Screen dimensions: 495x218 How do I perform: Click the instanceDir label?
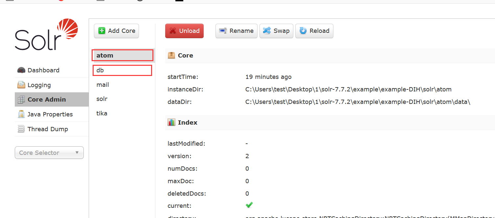tap(185, 89)
